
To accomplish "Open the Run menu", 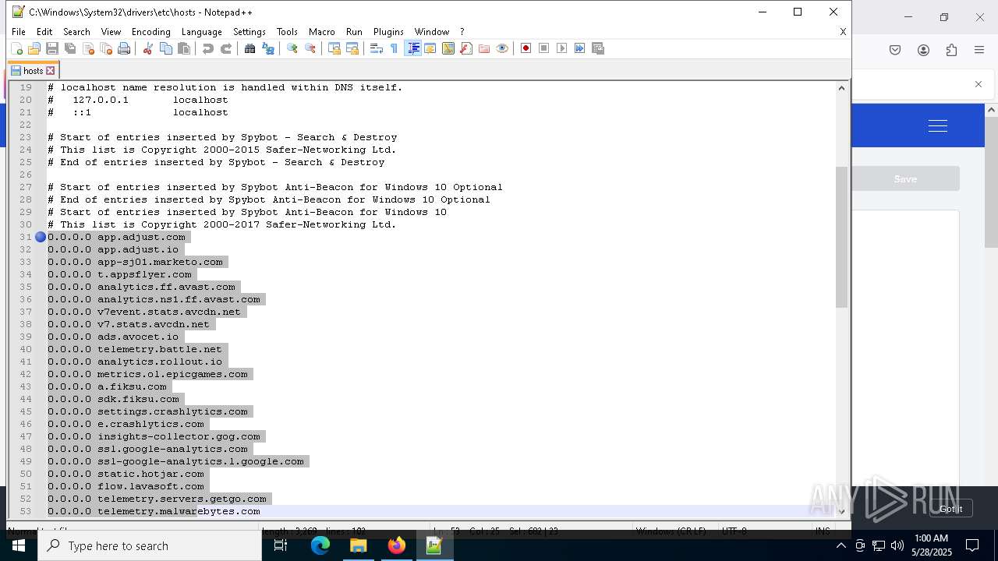I will pos(354,32).
